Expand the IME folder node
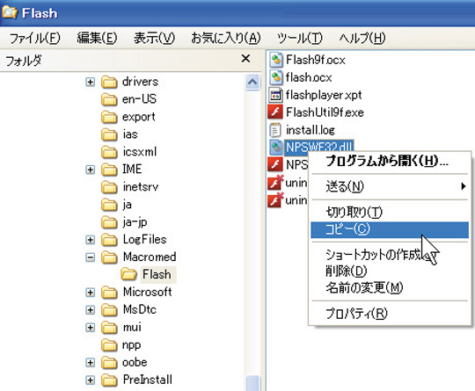 coord(90,170)
